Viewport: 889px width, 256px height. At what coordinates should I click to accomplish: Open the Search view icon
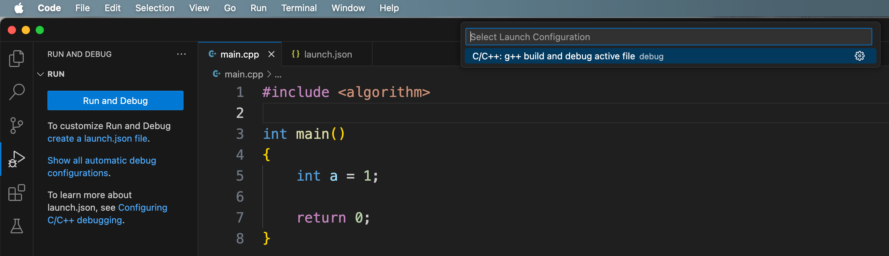pos(16,92)
